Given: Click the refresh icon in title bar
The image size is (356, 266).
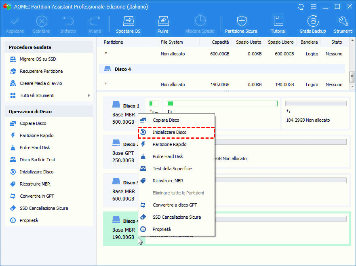Looking at the screenshot, I should pos(301,7).
